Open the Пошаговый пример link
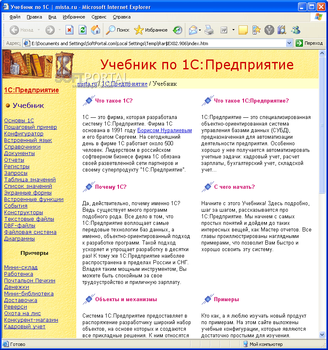 point(31,127)
